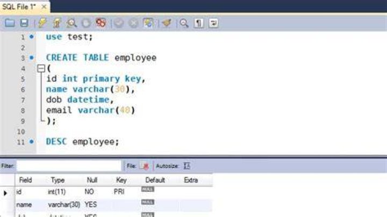Switch to SQL File 1 tab
Screen dimensions: 387x217
click(19, 6)
